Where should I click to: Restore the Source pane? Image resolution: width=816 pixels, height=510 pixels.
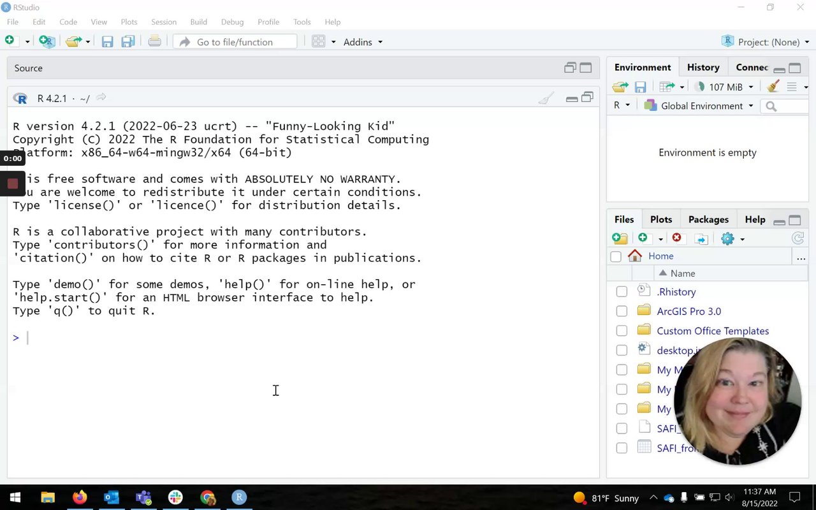[x=571, y=68]
